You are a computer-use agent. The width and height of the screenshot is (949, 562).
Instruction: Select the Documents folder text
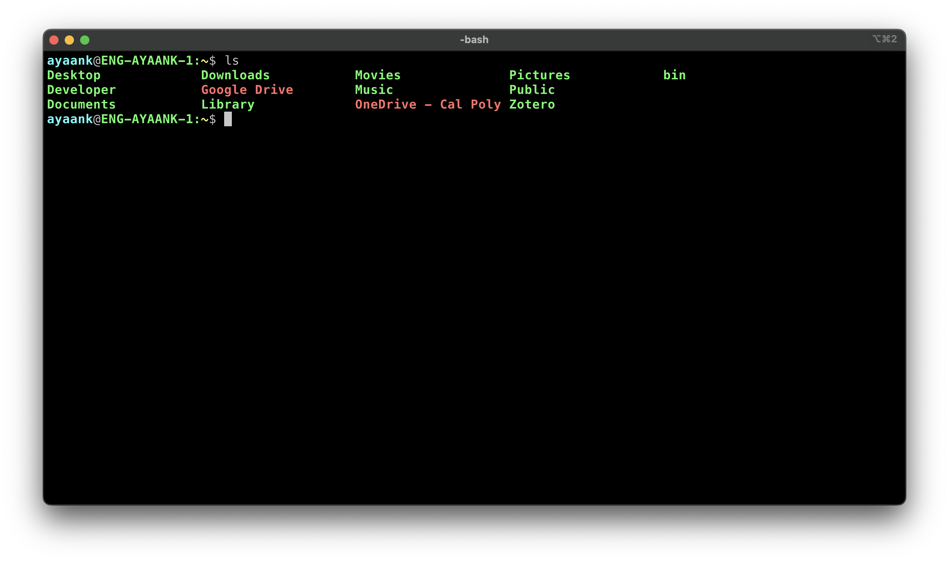pos(81,104)
